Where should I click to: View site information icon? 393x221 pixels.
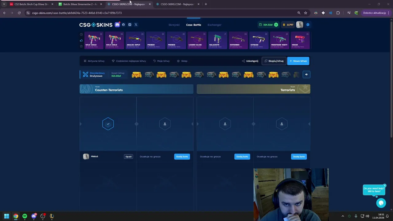[x=28, y=13]
